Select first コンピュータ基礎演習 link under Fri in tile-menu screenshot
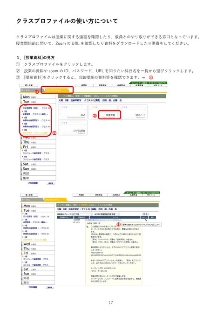The height and width of the screenshot is (317, 224). (x=36, y=153)
